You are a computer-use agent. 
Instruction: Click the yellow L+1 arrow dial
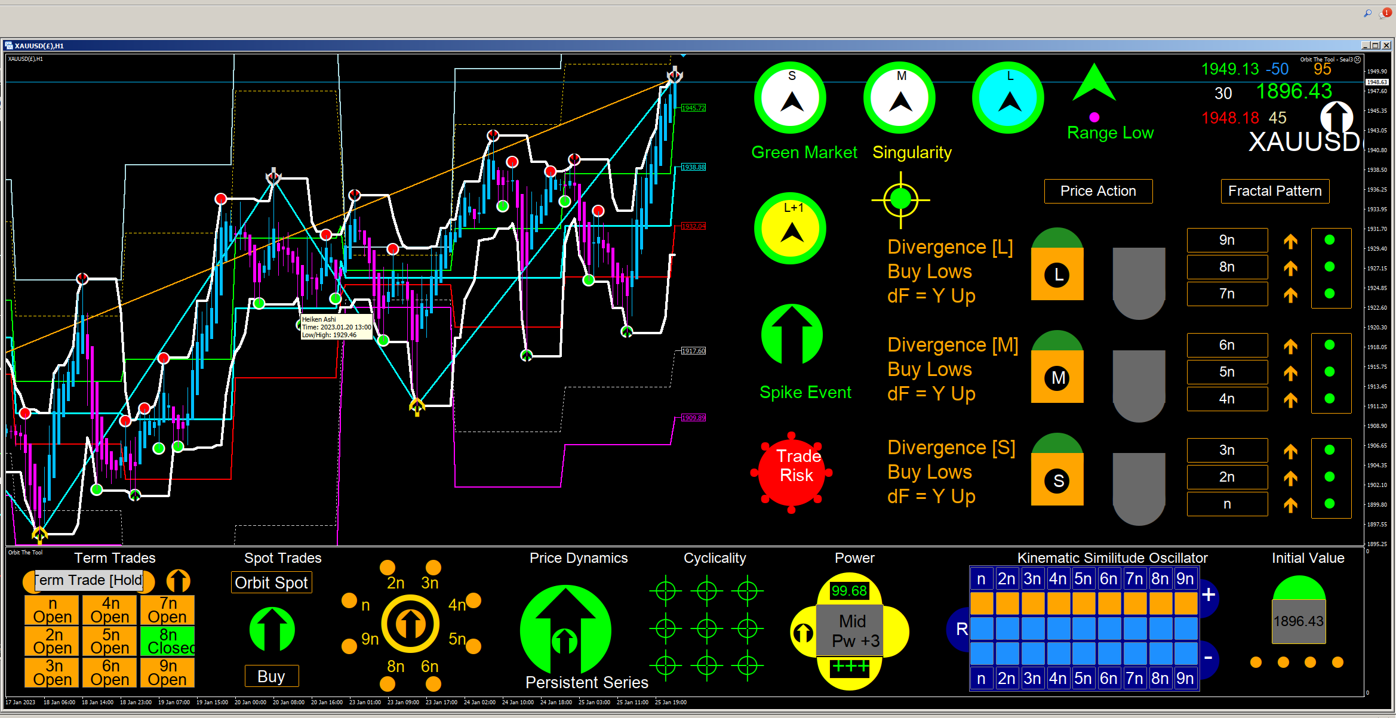(x=791, y=229)
